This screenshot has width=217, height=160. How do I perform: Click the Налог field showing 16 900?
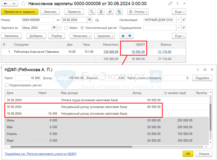point(28,78)
